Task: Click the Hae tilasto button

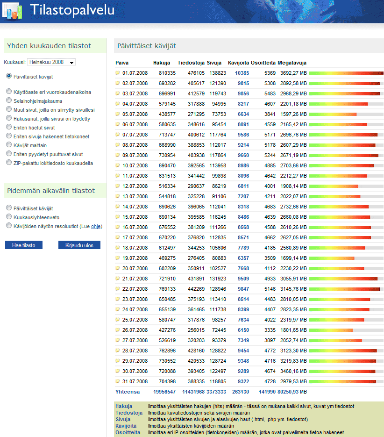Action: 24,245
